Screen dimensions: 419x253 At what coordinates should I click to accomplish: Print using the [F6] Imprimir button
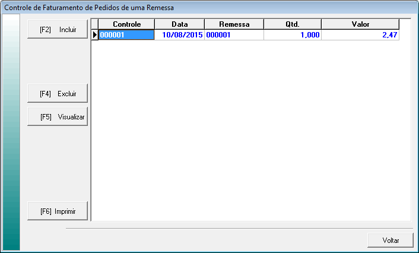[58, 211]
